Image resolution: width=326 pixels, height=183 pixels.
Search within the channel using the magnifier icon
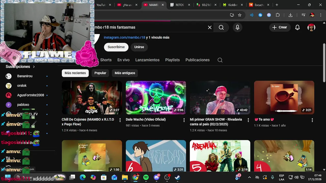pos(220,60)
